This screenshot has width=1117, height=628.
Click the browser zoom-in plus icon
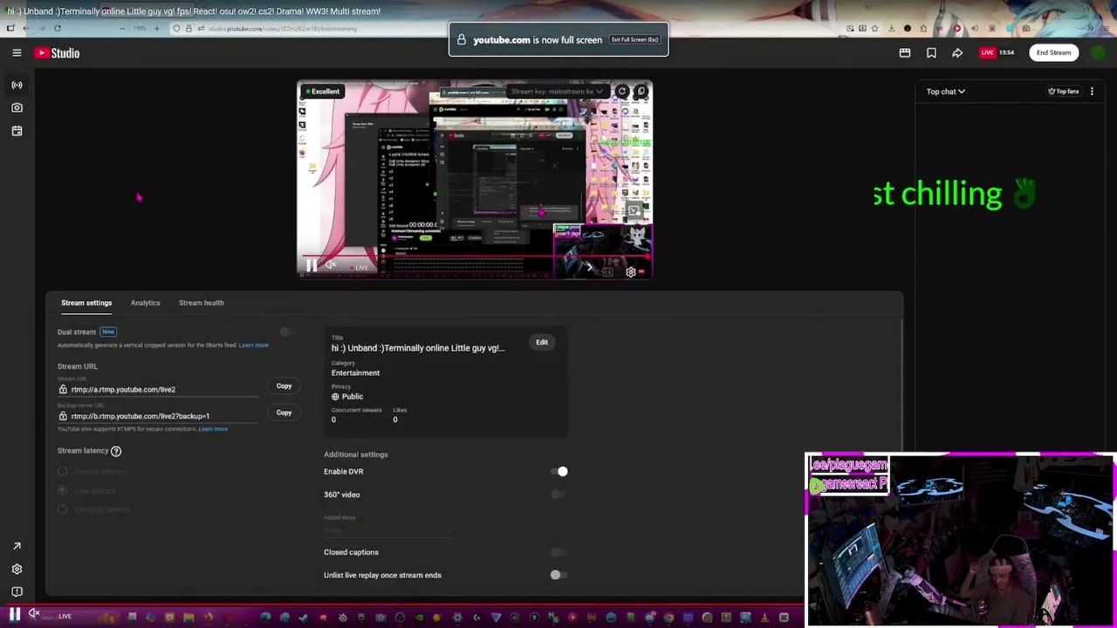[x=157, y=28]
